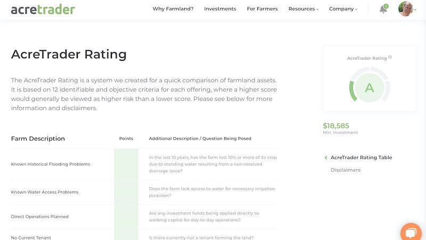The width and height of the screenshot is (426, 240).
Task: Select the Known Historical Flooding Problems row
Action: click(x=51, y=164)
